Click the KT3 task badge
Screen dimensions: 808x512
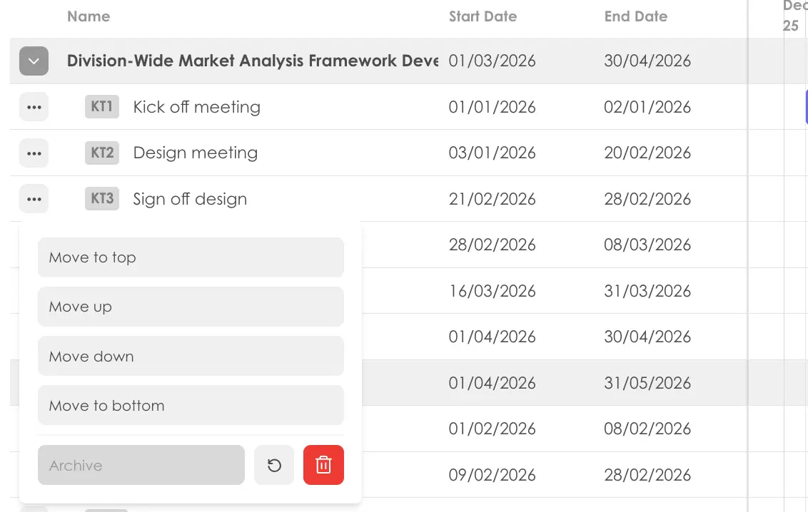point(101,198)
